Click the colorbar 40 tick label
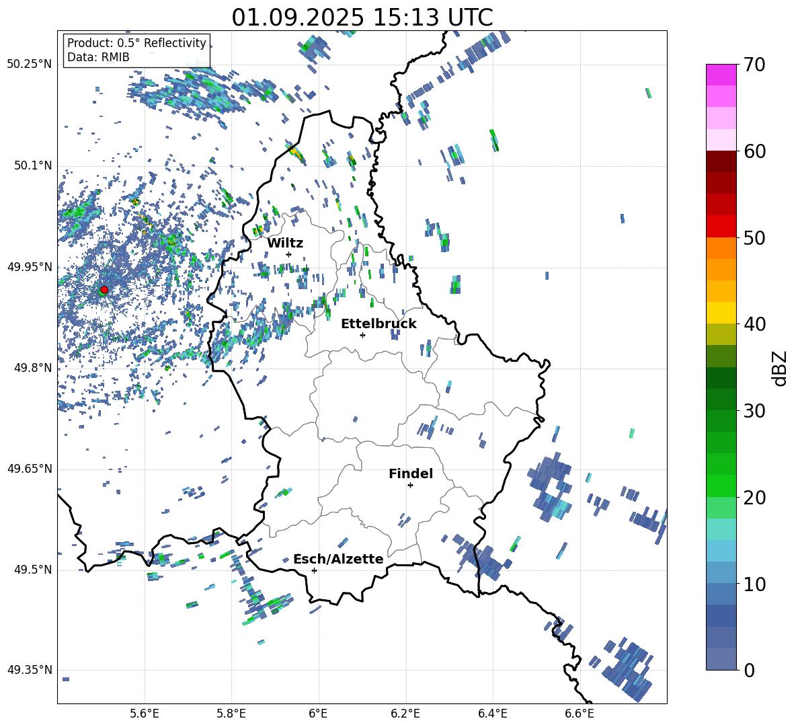 [754, 324]
